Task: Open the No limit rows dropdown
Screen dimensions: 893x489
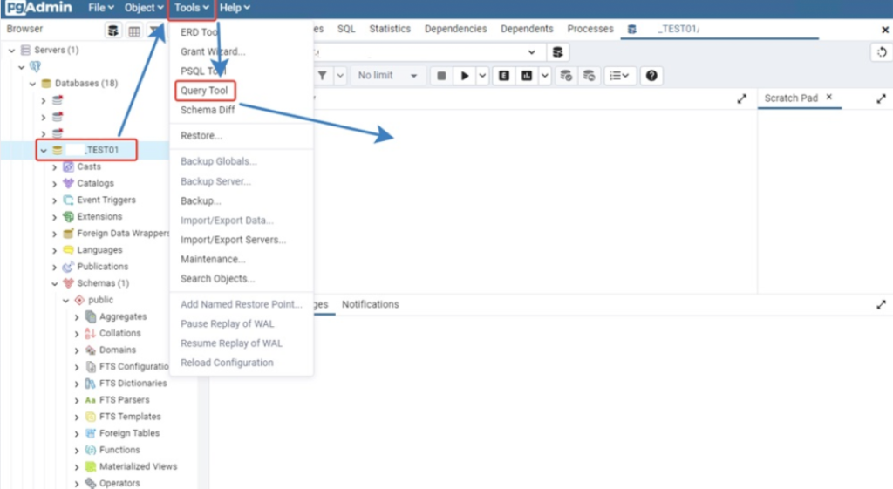Action: (x=387, y=76)
